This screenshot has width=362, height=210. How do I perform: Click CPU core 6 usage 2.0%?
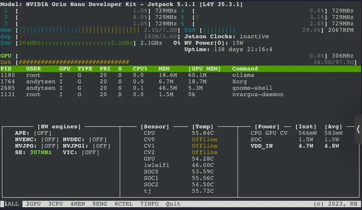click(x=317, y=24)
